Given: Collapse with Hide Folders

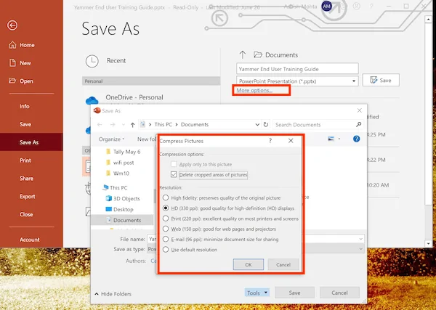Looking at the screenshot, I should point(113,294).
